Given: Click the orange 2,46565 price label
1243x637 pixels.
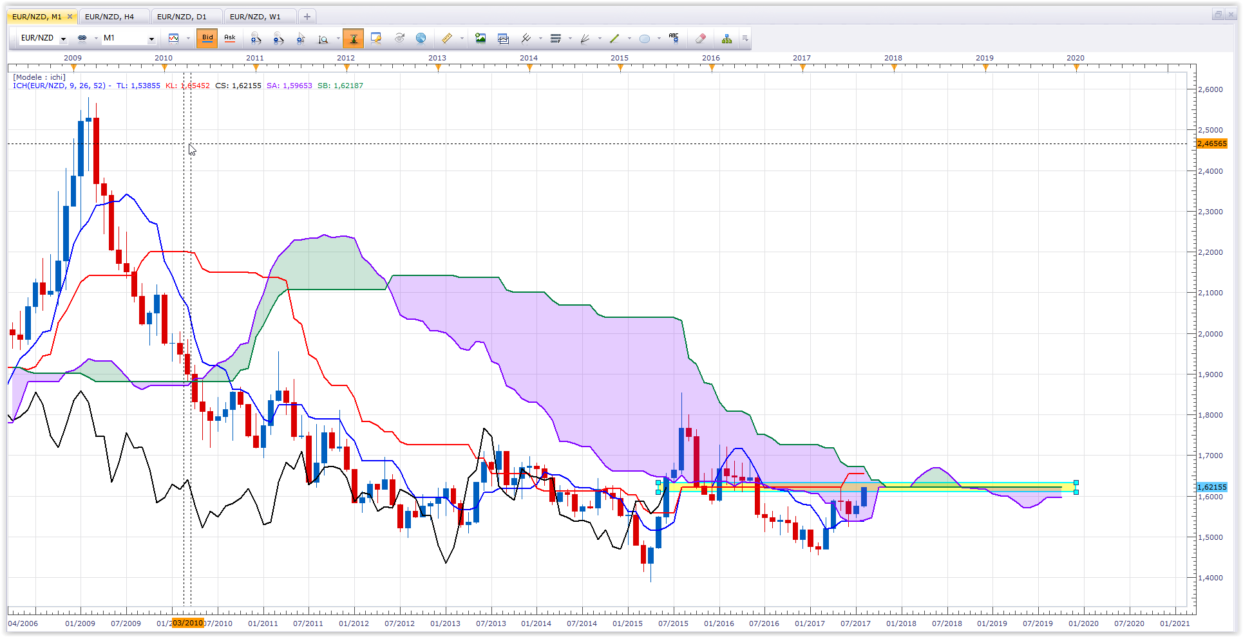Looking at the screenshot, I should [1211, 144].
